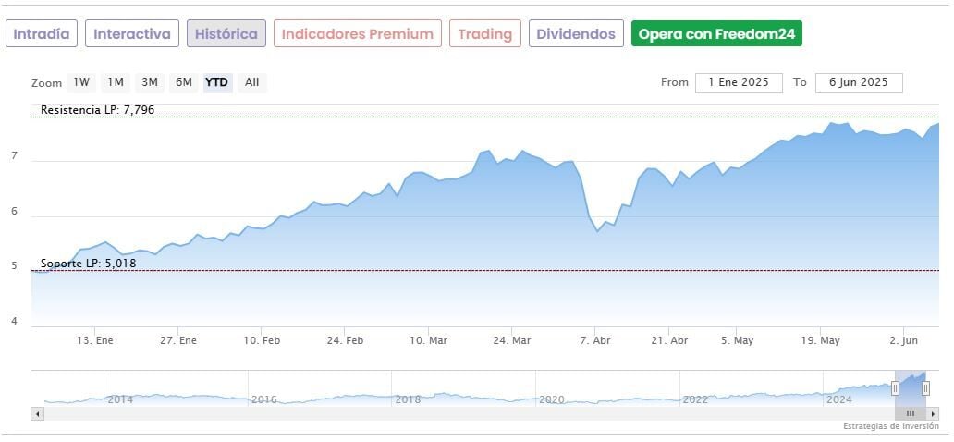Click the scrollbar right arrow
This screenshot has width=954, height=442.
(x=934, y=413)
